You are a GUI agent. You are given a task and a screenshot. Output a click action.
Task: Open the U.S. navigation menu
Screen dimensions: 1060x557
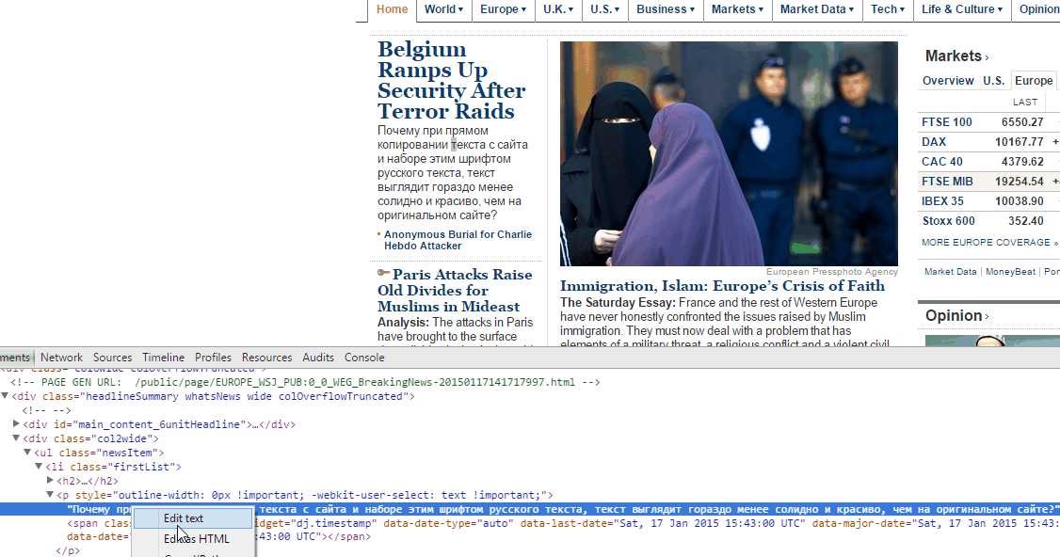pos(605,9)
